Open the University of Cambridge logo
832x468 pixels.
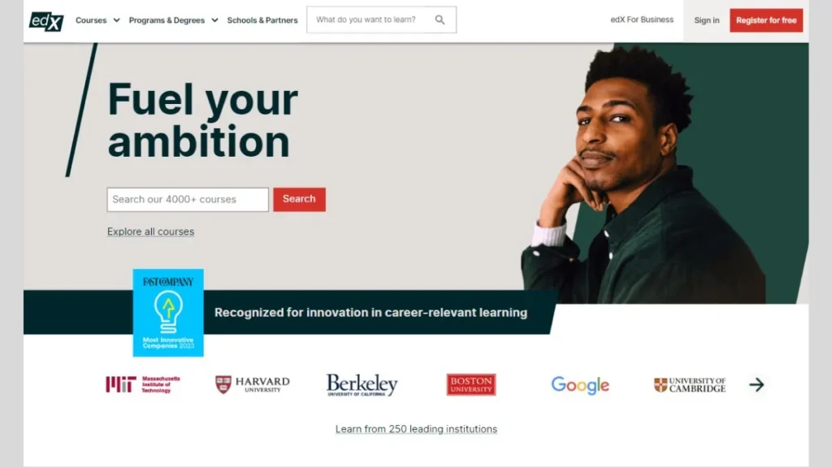click(x=690, y=384)
